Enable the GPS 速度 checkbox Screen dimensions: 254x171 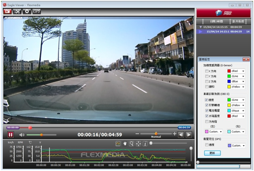tap(207, 145)
